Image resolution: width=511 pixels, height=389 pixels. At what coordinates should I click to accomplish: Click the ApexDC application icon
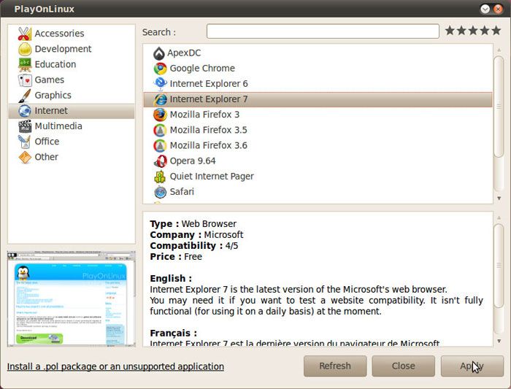[159, 53]
